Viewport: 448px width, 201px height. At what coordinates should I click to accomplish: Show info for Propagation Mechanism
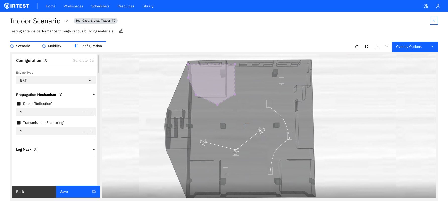pyautogui.click(x=60, y=95)
